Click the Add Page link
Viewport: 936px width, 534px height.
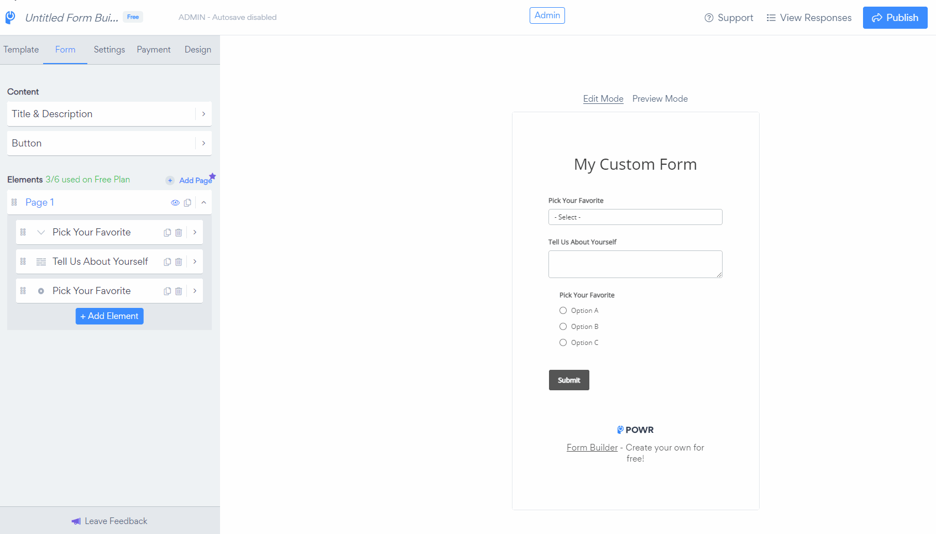(195, 180)
